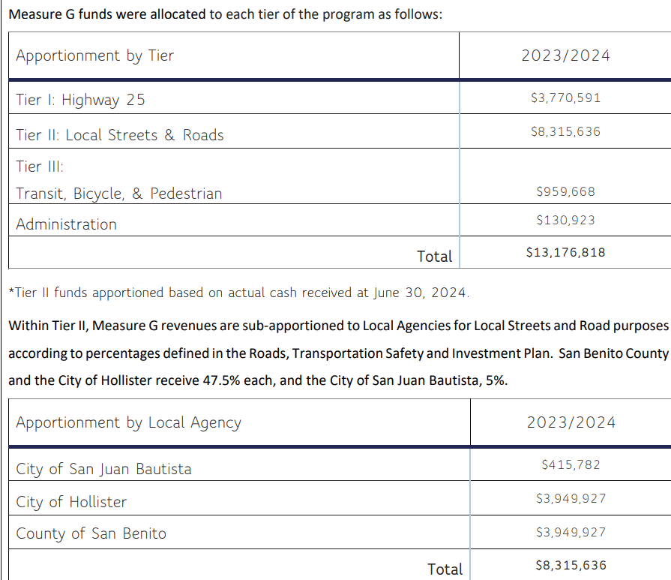671x580 pixels.
Task: Click the Tier II footnote about June 30, 2024
Action: 238,293
